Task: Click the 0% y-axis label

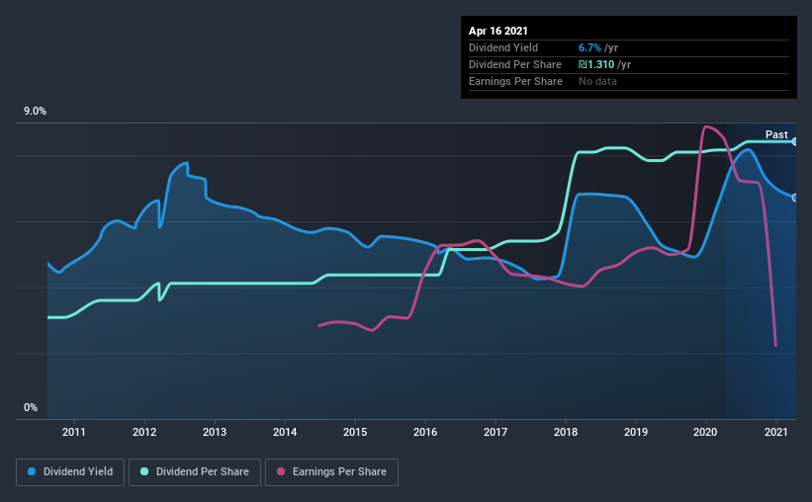Action: point(31,408)
